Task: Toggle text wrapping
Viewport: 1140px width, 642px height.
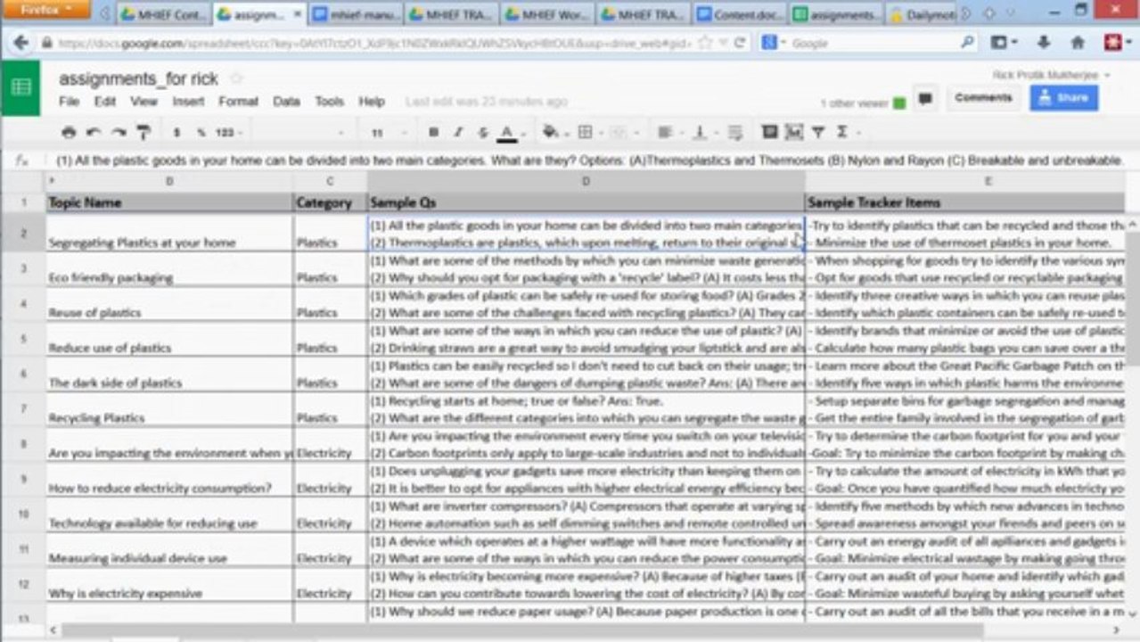Action: tap(734, 132)
